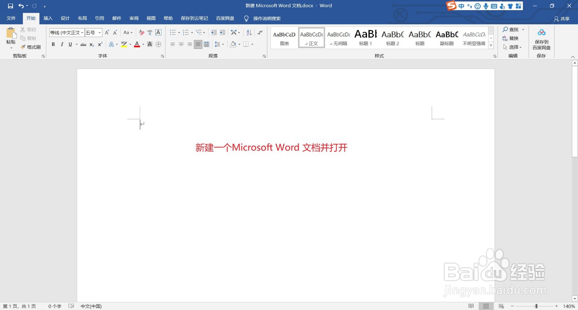Viewport: 578px width, 310px height.
Task: Align text left
Action: point(173,44)
